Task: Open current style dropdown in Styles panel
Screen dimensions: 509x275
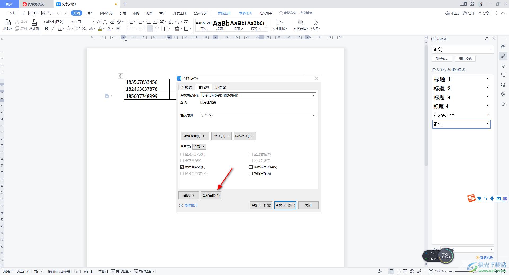Action: pos(491,49)
